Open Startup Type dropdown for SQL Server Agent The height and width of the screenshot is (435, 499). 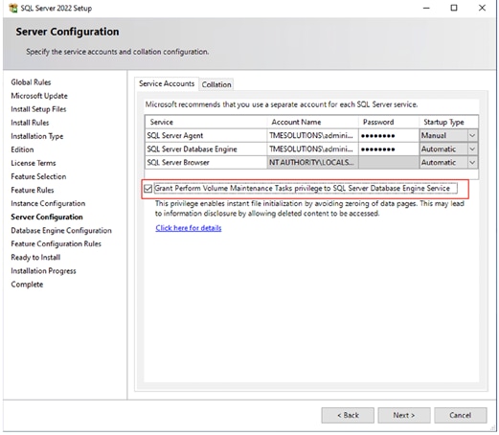coord(472,135)
